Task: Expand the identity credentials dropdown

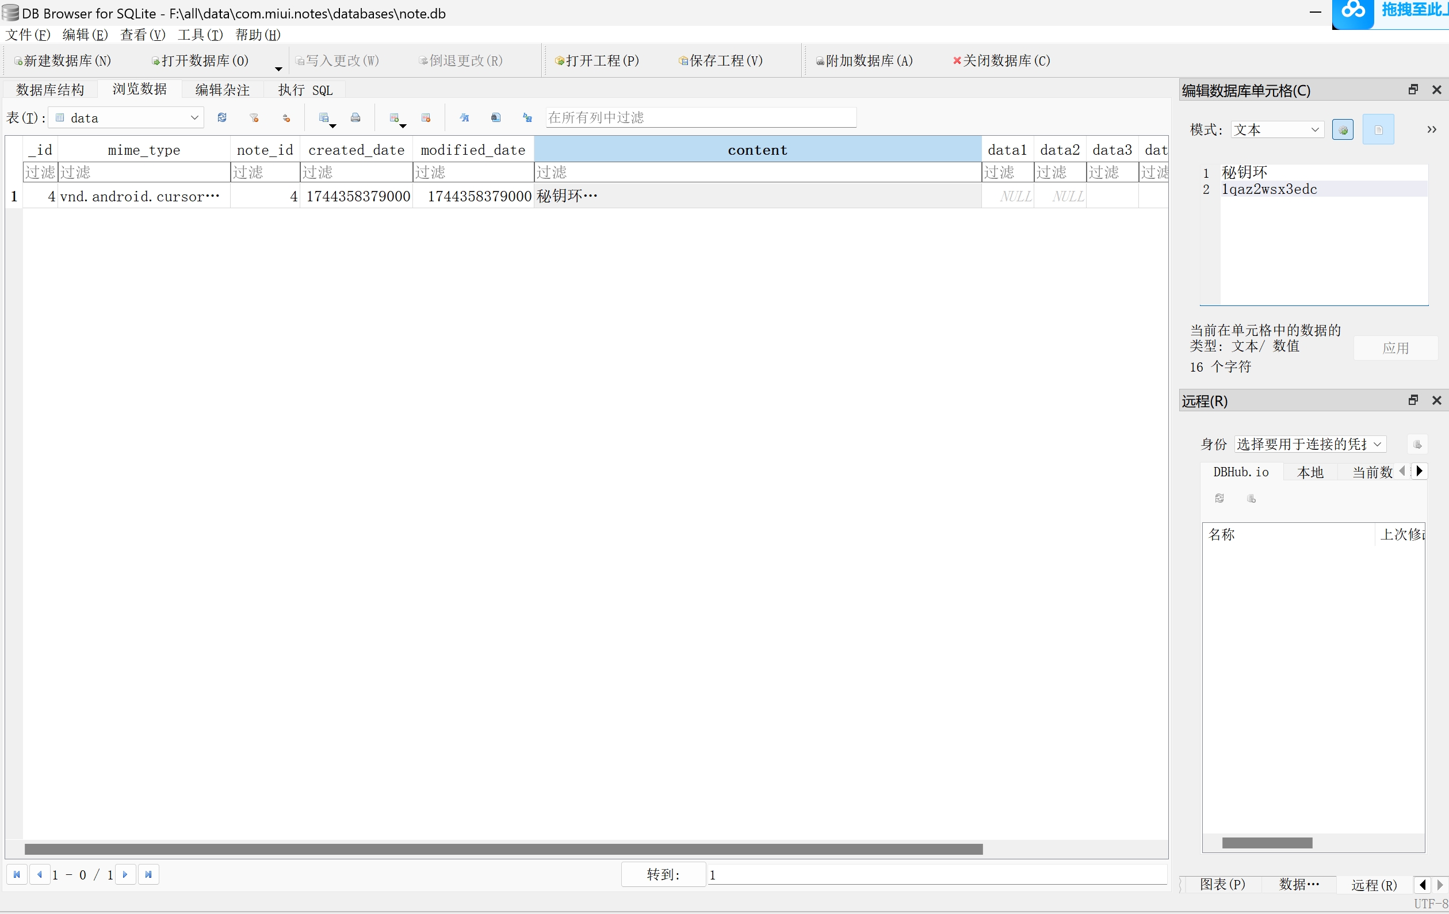Action: coord(1377,444)
